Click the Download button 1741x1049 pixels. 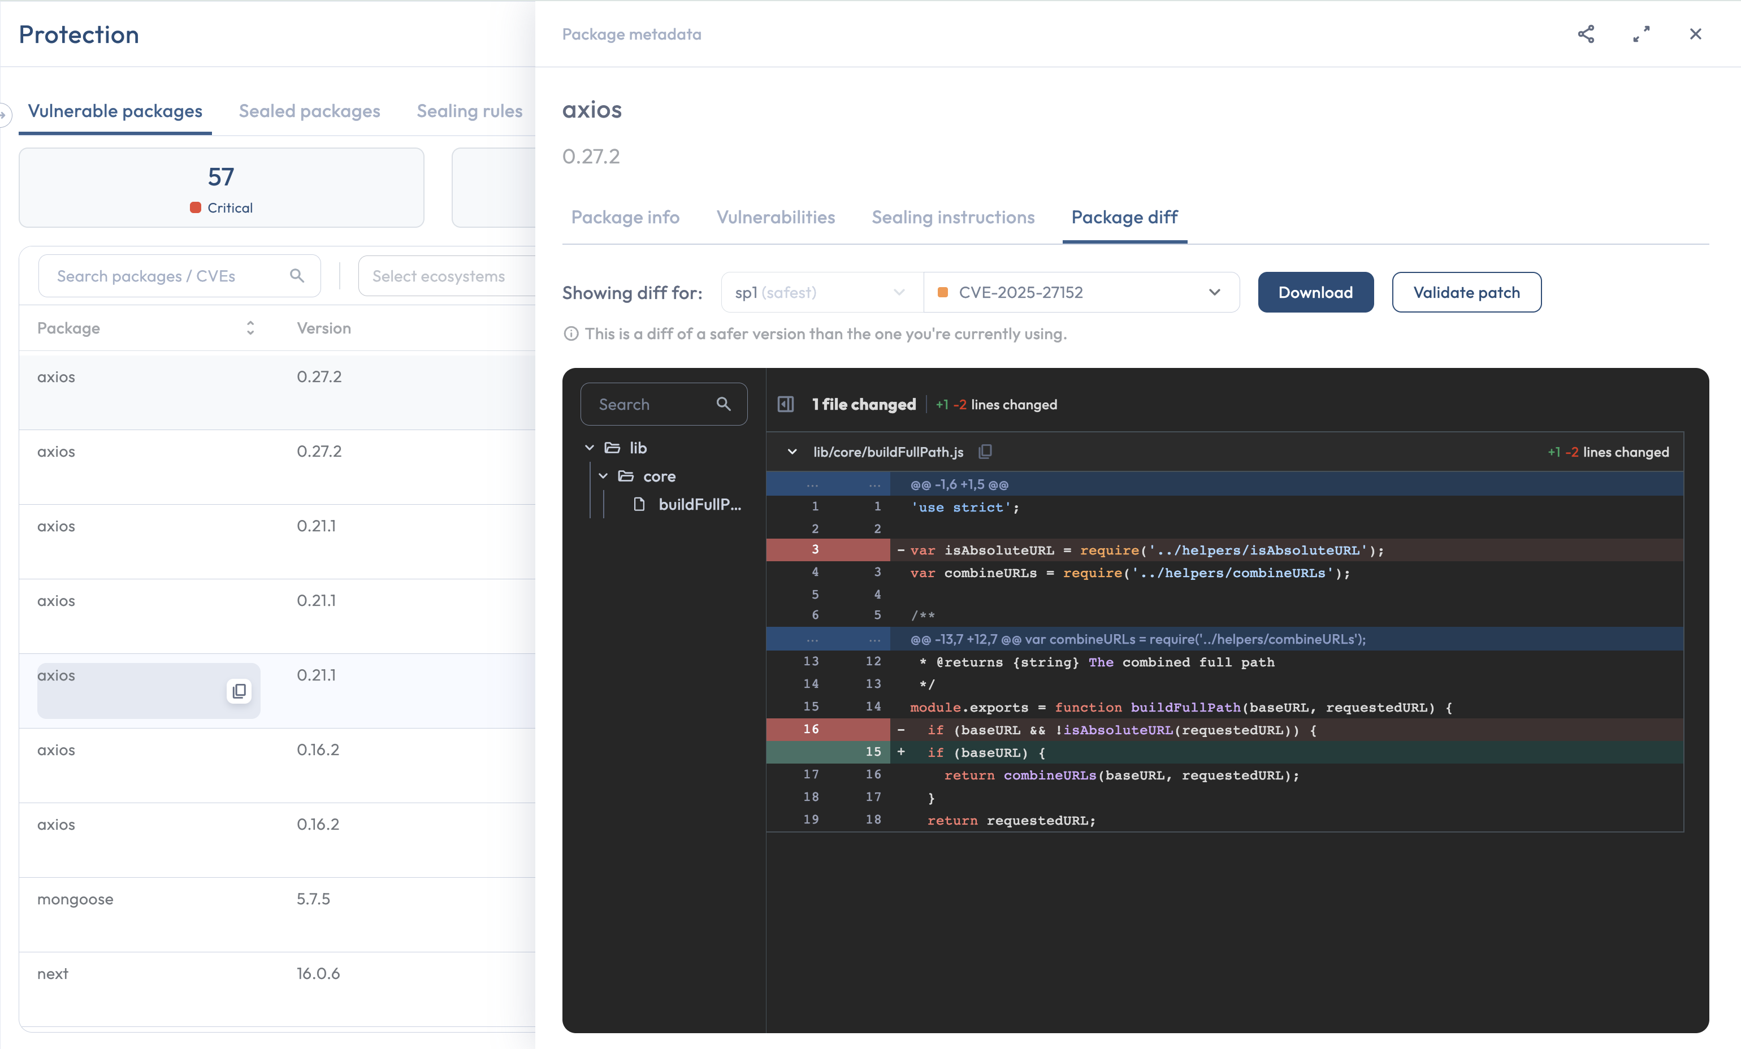click(1316, 292)
